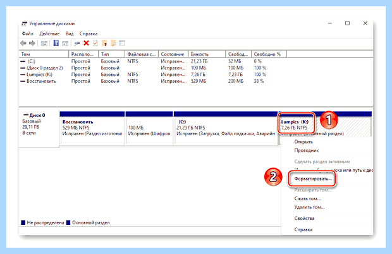Image resolution: width=392 pixels, height=254 pixels.
Task: Select the Диск 0 disk label panel
Action: click(39, 128)
